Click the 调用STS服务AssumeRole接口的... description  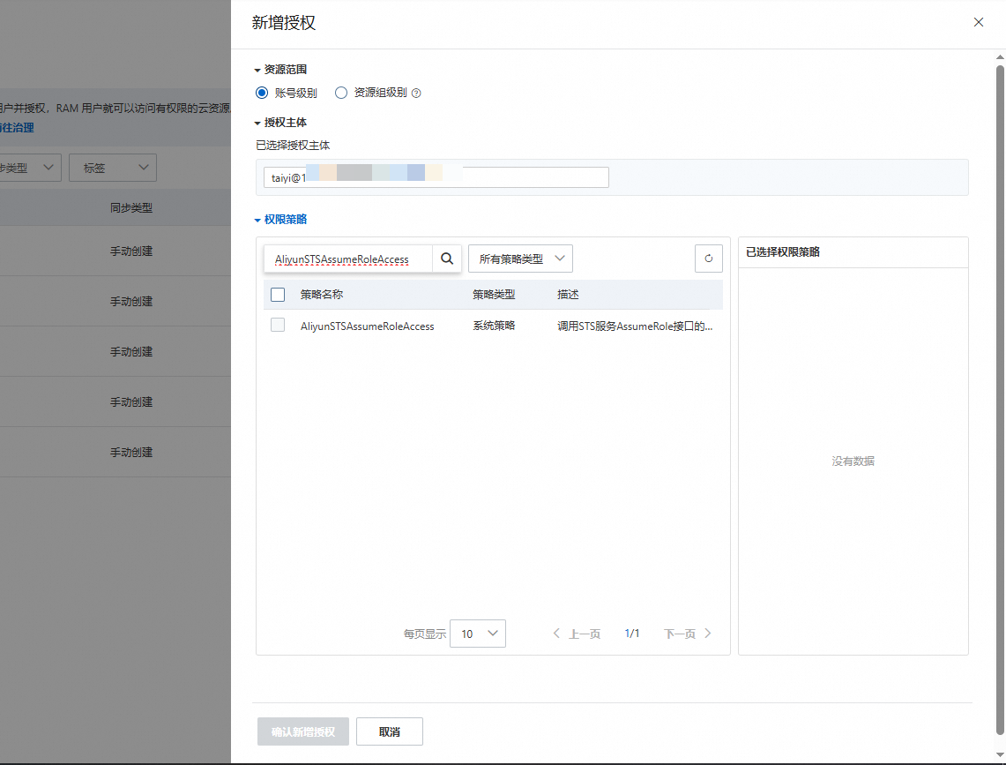pos(635,326)
